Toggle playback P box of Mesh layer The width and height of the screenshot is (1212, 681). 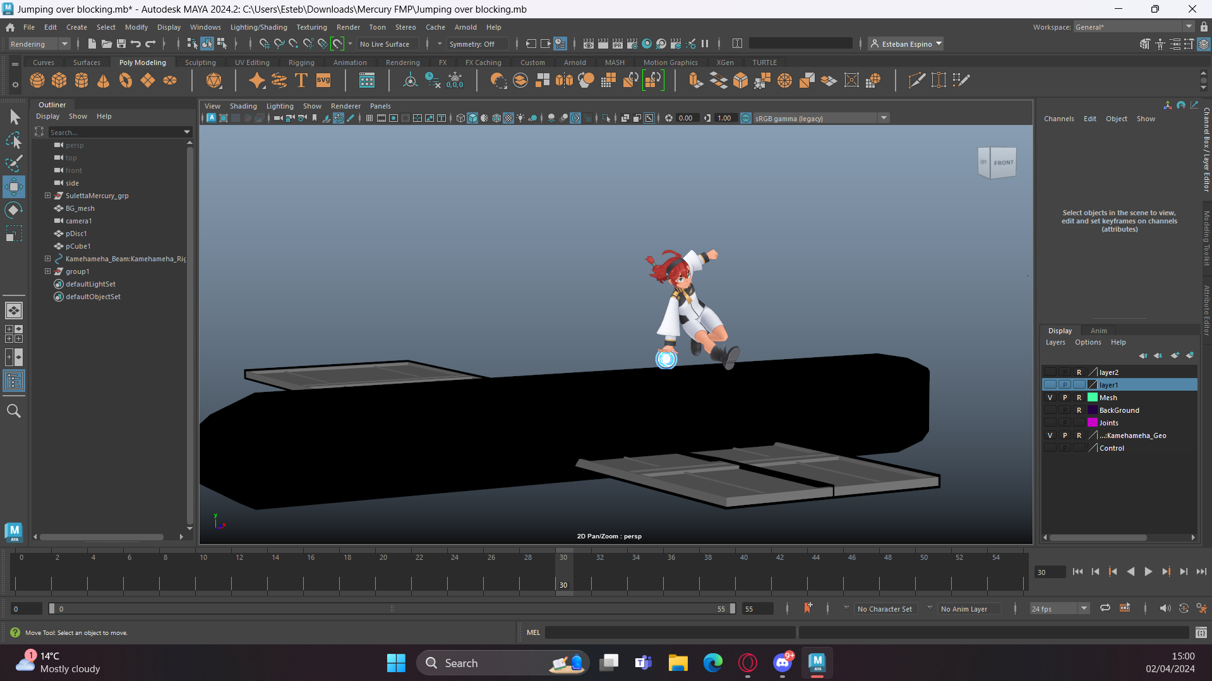pos(1065,398)
